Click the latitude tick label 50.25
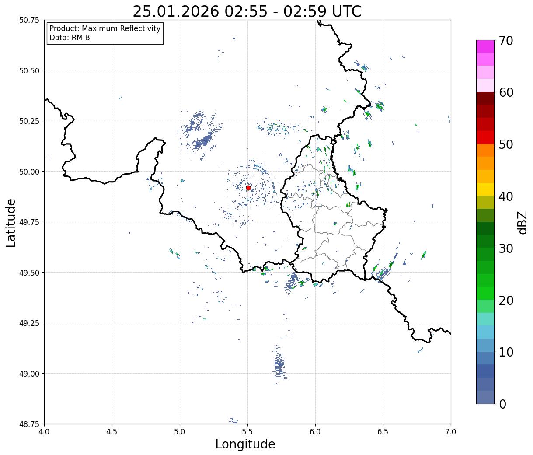This screenshot has width=533, height=455. [x=29, y=121]
